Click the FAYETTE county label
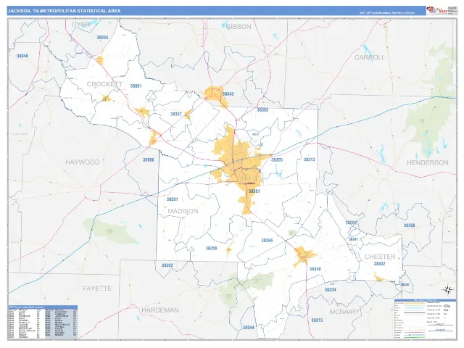464x348 pixels. [97, 289]
